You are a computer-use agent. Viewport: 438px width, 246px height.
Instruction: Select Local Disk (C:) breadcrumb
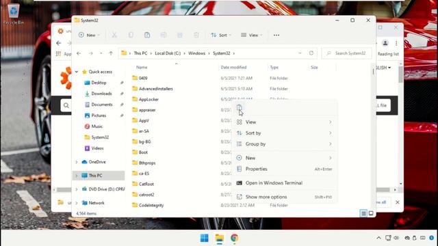tap(168, 53)
